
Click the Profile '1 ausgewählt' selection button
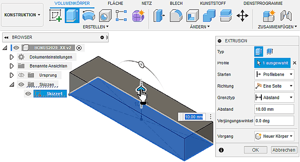[272, 63]
